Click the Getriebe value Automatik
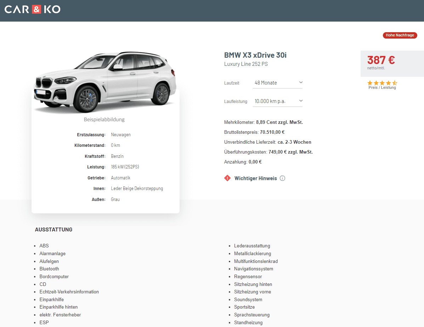 coord(120,178)
